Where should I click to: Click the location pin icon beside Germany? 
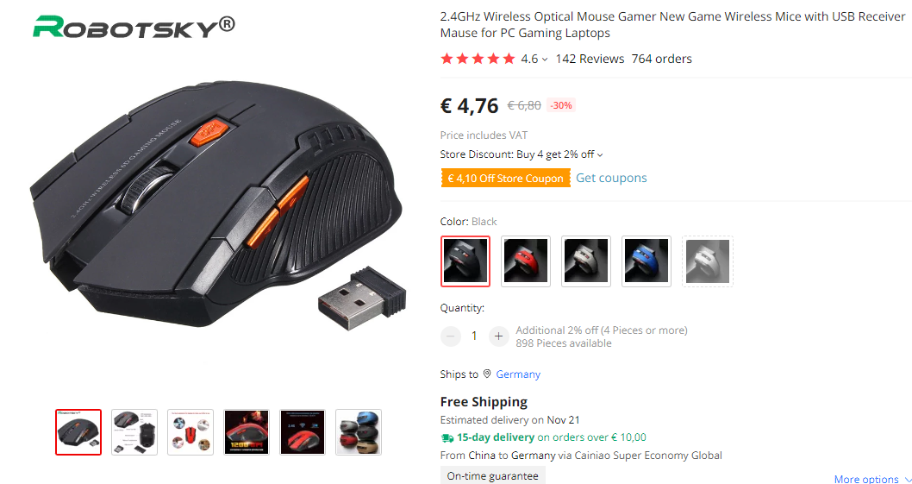487,374
